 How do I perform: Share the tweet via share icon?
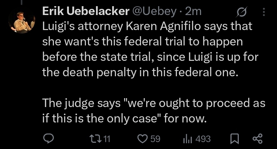pos(258,139)
